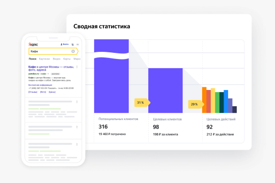Open three-dot menu beside first Кафе result
This screenshot has width=275, height=183.
(77, 67)
